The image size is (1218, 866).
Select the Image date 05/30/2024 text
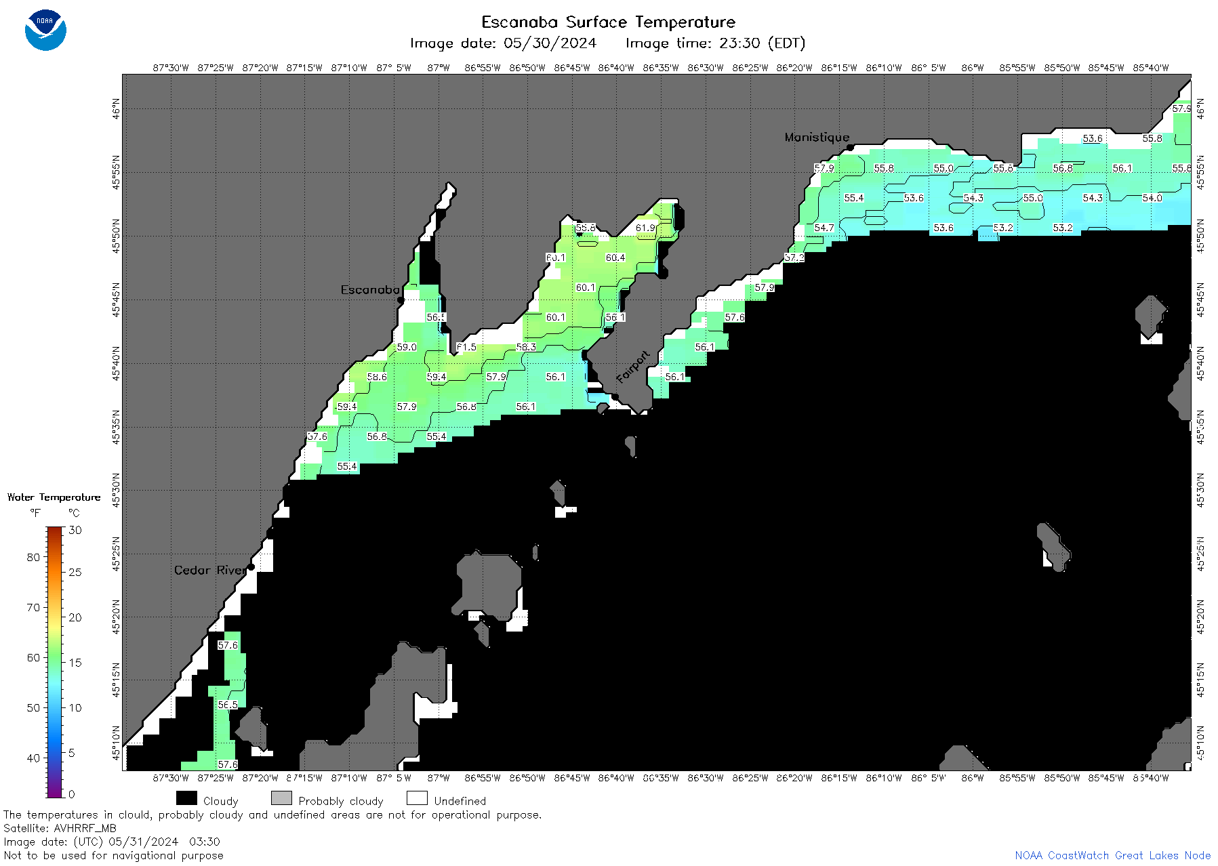pyautogui.click(x=503, y=43)
